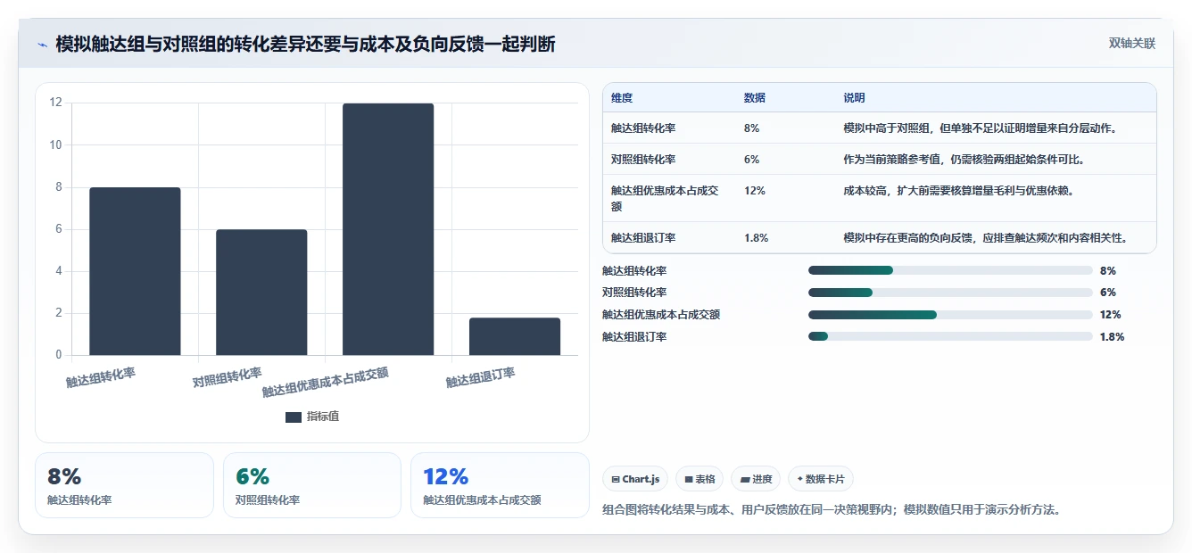1192x553 pixels.
Task: Click the x-axis label 触达组退订率 under the chart
Action: click(481, 377)
